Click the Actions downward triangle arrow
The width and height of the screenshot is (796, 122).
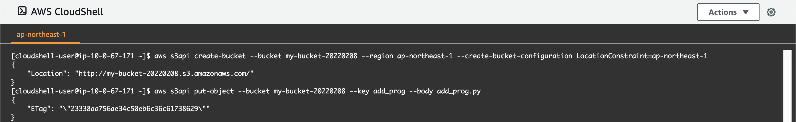click(746, 12)
